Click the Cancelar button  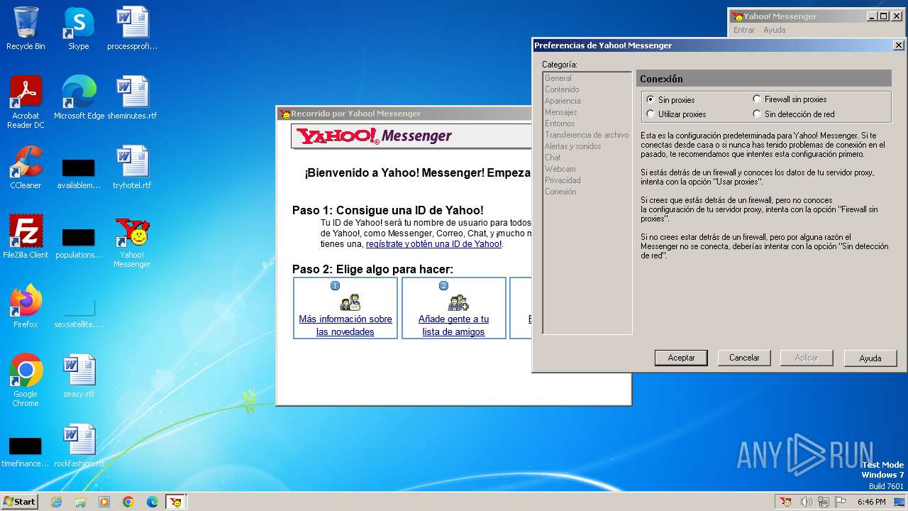point(744,358)
